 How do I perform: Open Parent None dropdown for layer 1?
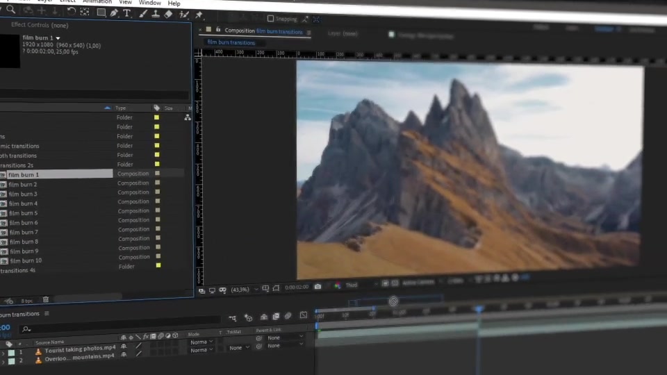click(x=284, y=337)
